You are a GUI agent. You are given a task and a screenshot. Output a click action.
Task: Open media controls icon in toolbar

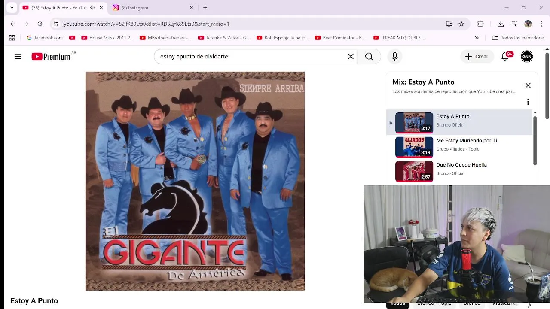[514, 24]
